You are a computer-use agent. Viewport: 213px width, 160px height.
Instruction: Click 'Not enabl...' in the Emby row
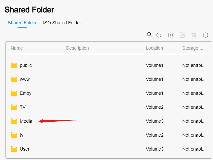pos(194,93)
